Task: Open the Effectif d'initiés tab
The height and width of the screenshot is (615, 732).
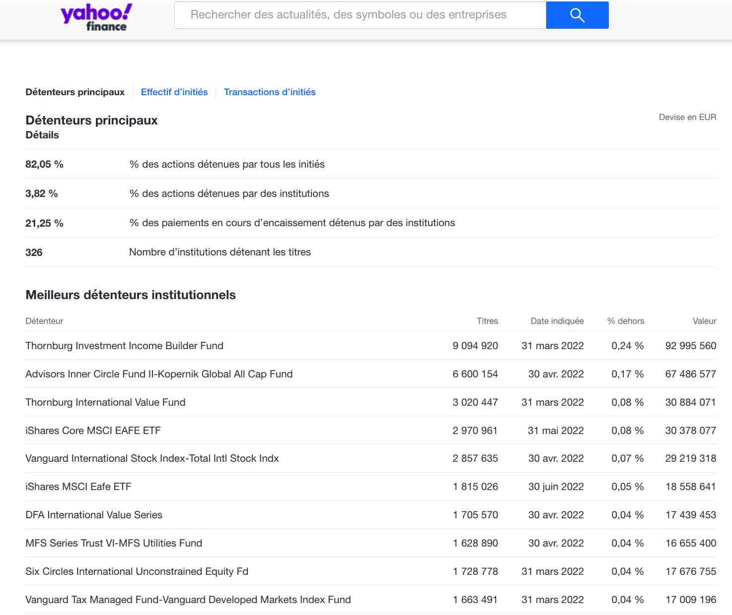Action: pyautogui.click(x=174, y=92)
